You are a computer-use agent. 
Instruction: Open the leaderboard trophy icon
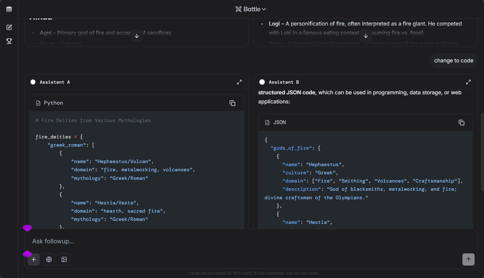pyautogui.click(x=9, y=41)
